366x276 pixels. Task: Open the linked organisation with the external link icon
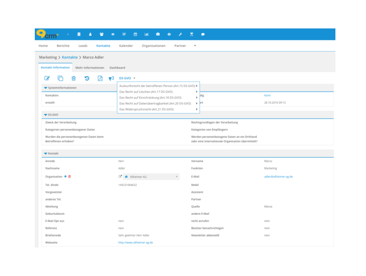tap(120, 176)
